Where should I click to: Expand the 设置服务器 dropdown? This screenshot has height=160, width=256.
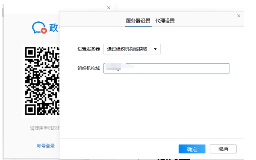pyautogui.click(x=132, y=49)
